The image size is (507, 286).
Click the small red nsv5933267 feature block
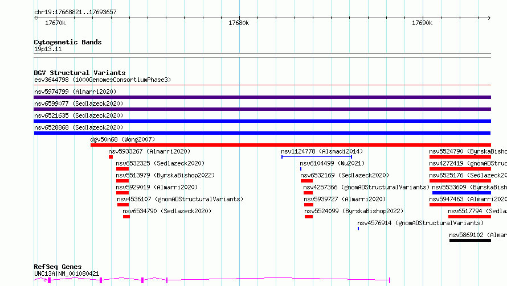(x=111, y=157)
